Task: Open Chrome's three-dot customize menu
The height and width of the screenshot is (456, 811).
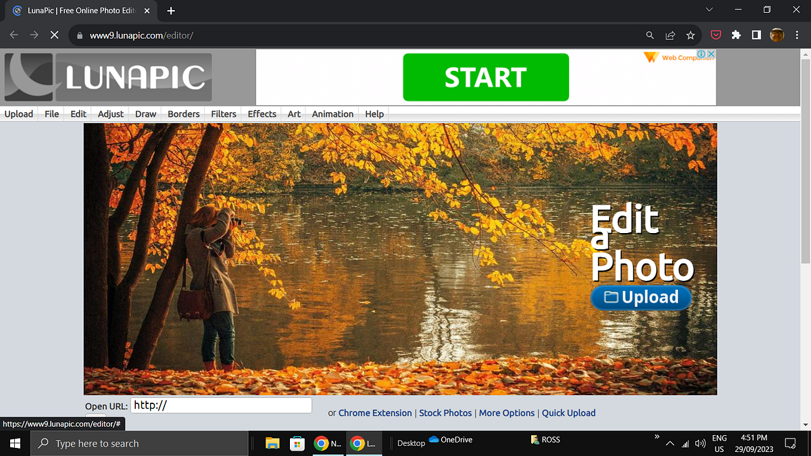Action: click(797, 34)
